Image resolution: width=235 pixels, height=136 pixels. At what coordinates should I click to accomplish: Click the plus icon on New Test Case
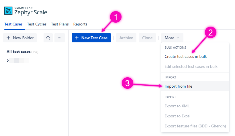(x=77, y=38)
